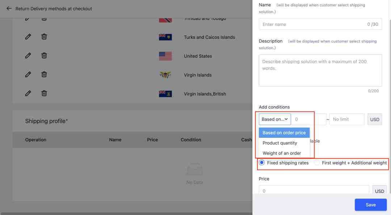The width and height of the screenshot is (391, 215).
Task: Click the Save button
Action: 371,205
